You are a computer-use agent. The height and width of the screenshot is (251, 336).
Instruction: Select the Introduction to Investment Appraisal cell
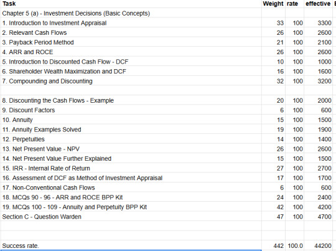[131, 23]
